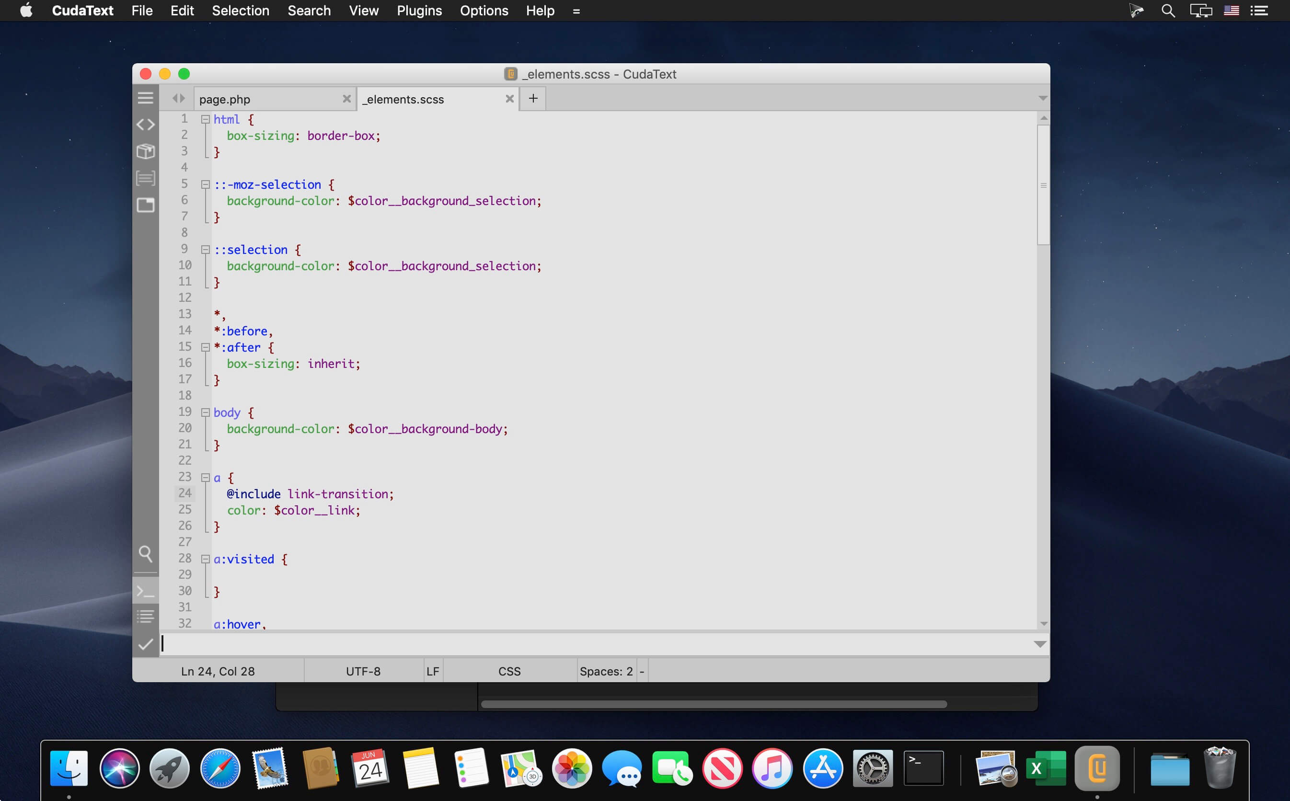Click $color__link variable on line 25

(313, 510)
